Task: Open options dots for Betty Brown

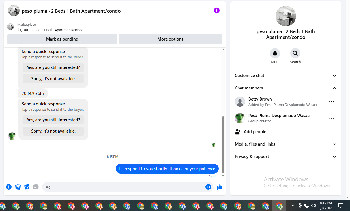Action: point(332,102)
